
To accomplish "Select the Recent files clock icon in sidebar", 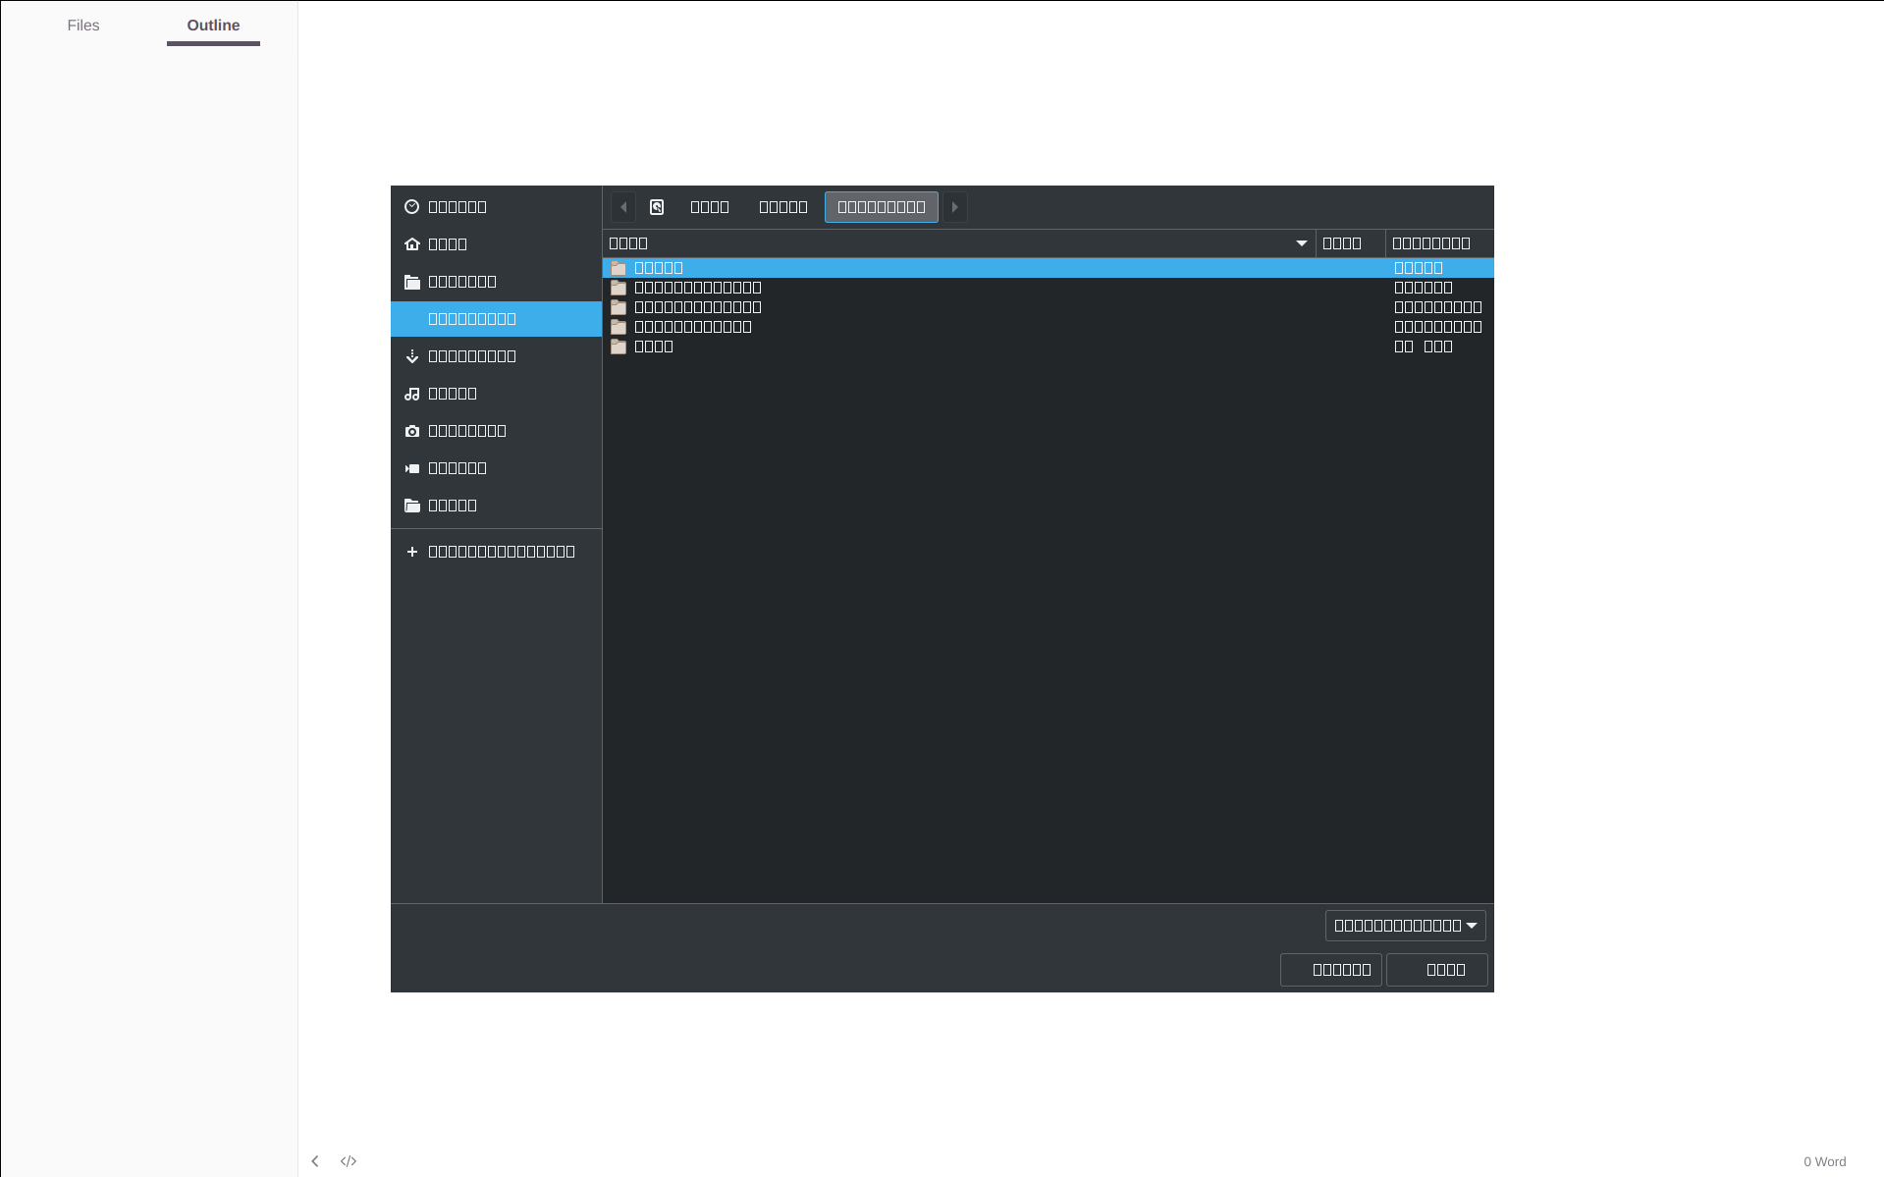I will click(x=412, y=206).
